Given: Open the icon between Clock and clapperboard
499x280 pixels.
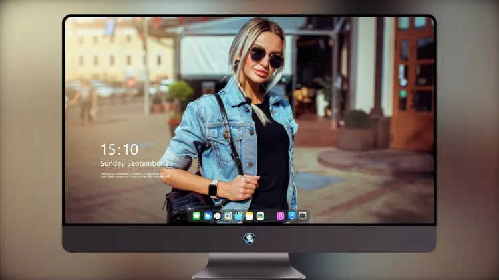Looking at the screenshot, I should coord(228,216).
